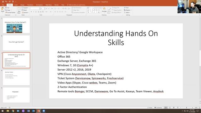
Task: Click Align Text button
Action: click(x=76, y=10)
